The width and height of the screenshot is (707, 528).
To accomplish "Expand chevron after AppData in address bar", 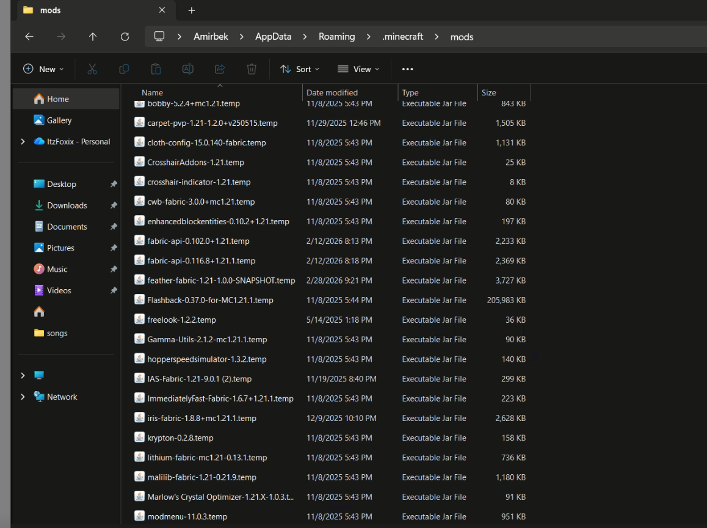I will [305, 37].
